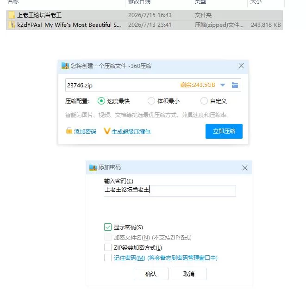This screenshot has width=306, height=307.
Task: Click the date 2026/7/13 23:41
Action: pos(150,25)
